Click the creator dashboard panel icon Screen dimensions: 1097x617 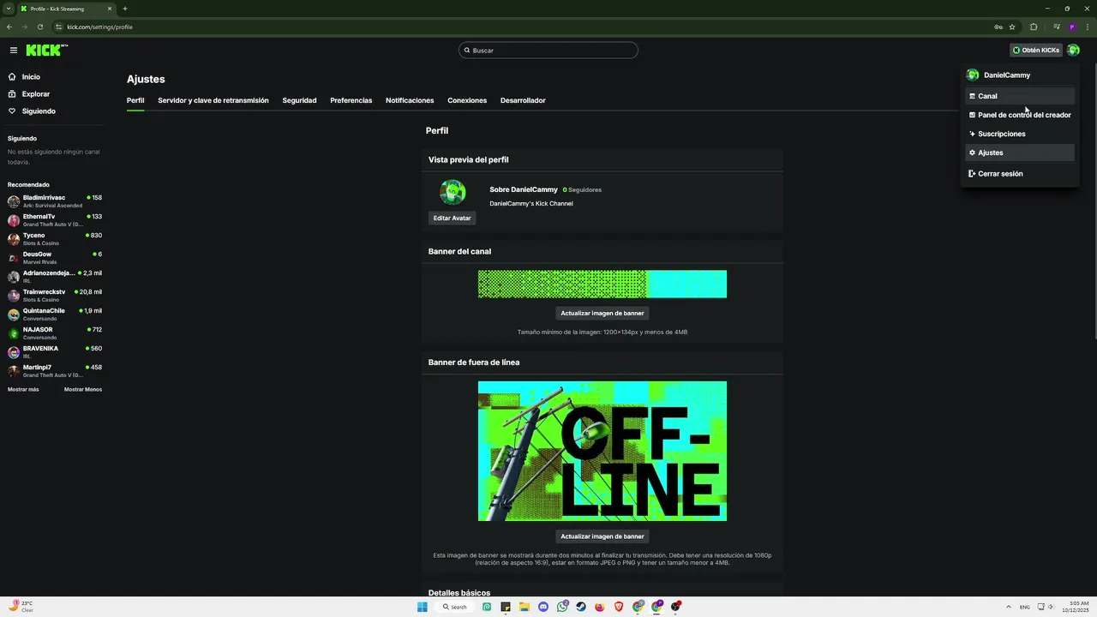click(x=972, y=115)
